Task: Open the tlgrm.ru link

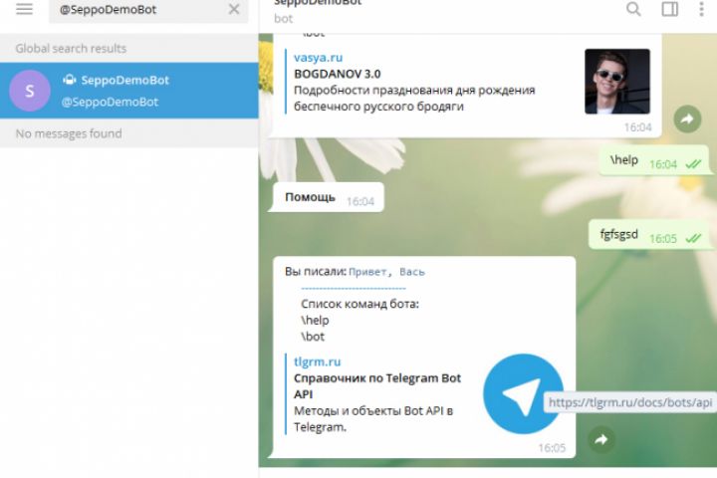Action: pyautogui.click(x=317, y=361)
